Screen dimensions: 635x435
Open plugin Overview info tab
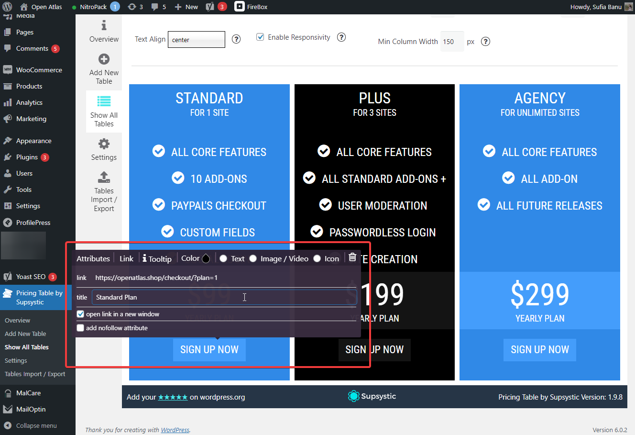click(104, 32)
